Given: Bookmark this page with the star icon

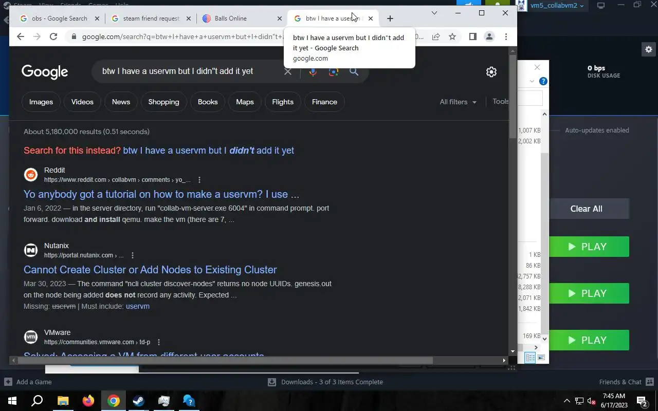Looking at the screenshot, I should 452,36.
